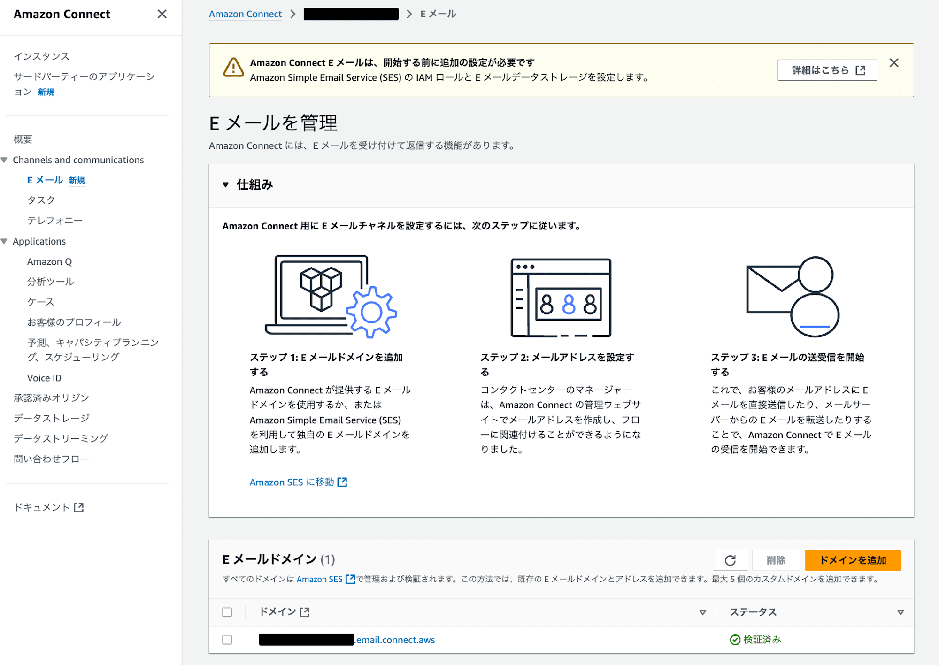The image size is (939, 665).
Task: Click the step 2 browser window illustration
Action: (x=561, y=298)
